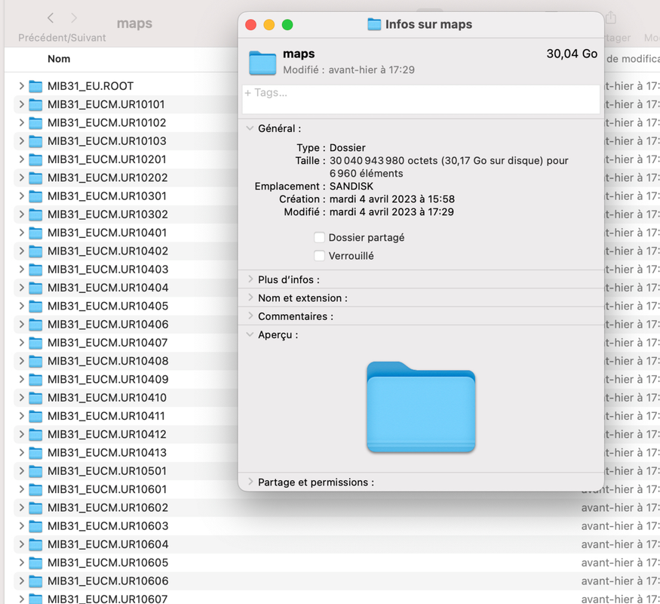660x604 pixels.
Task: Click the large folder preview image
Action: 421,406
